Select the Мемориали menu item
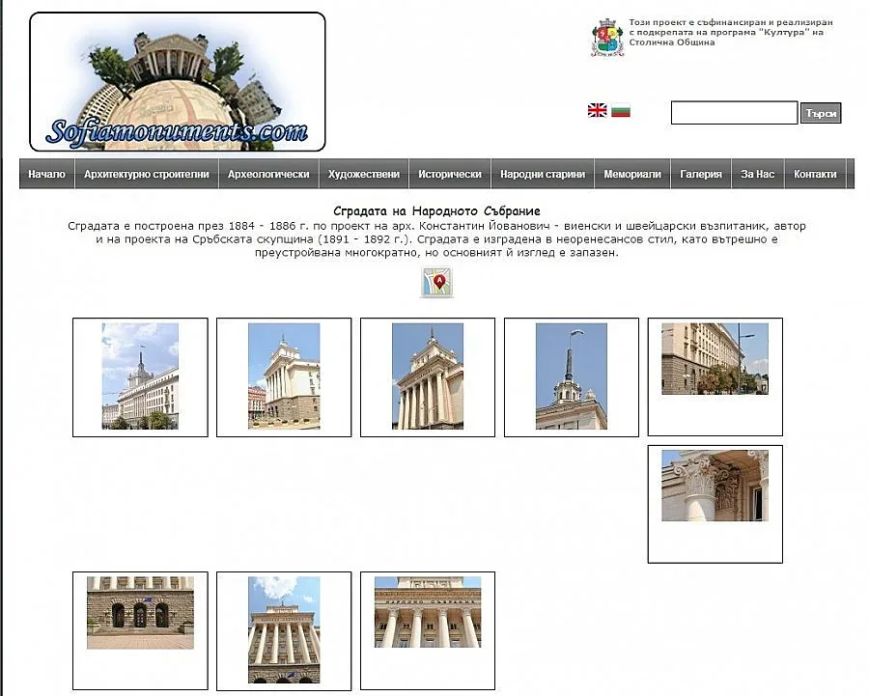Image resolution: width=869 pixels, height=696 pixels. [x=632, y=175]
